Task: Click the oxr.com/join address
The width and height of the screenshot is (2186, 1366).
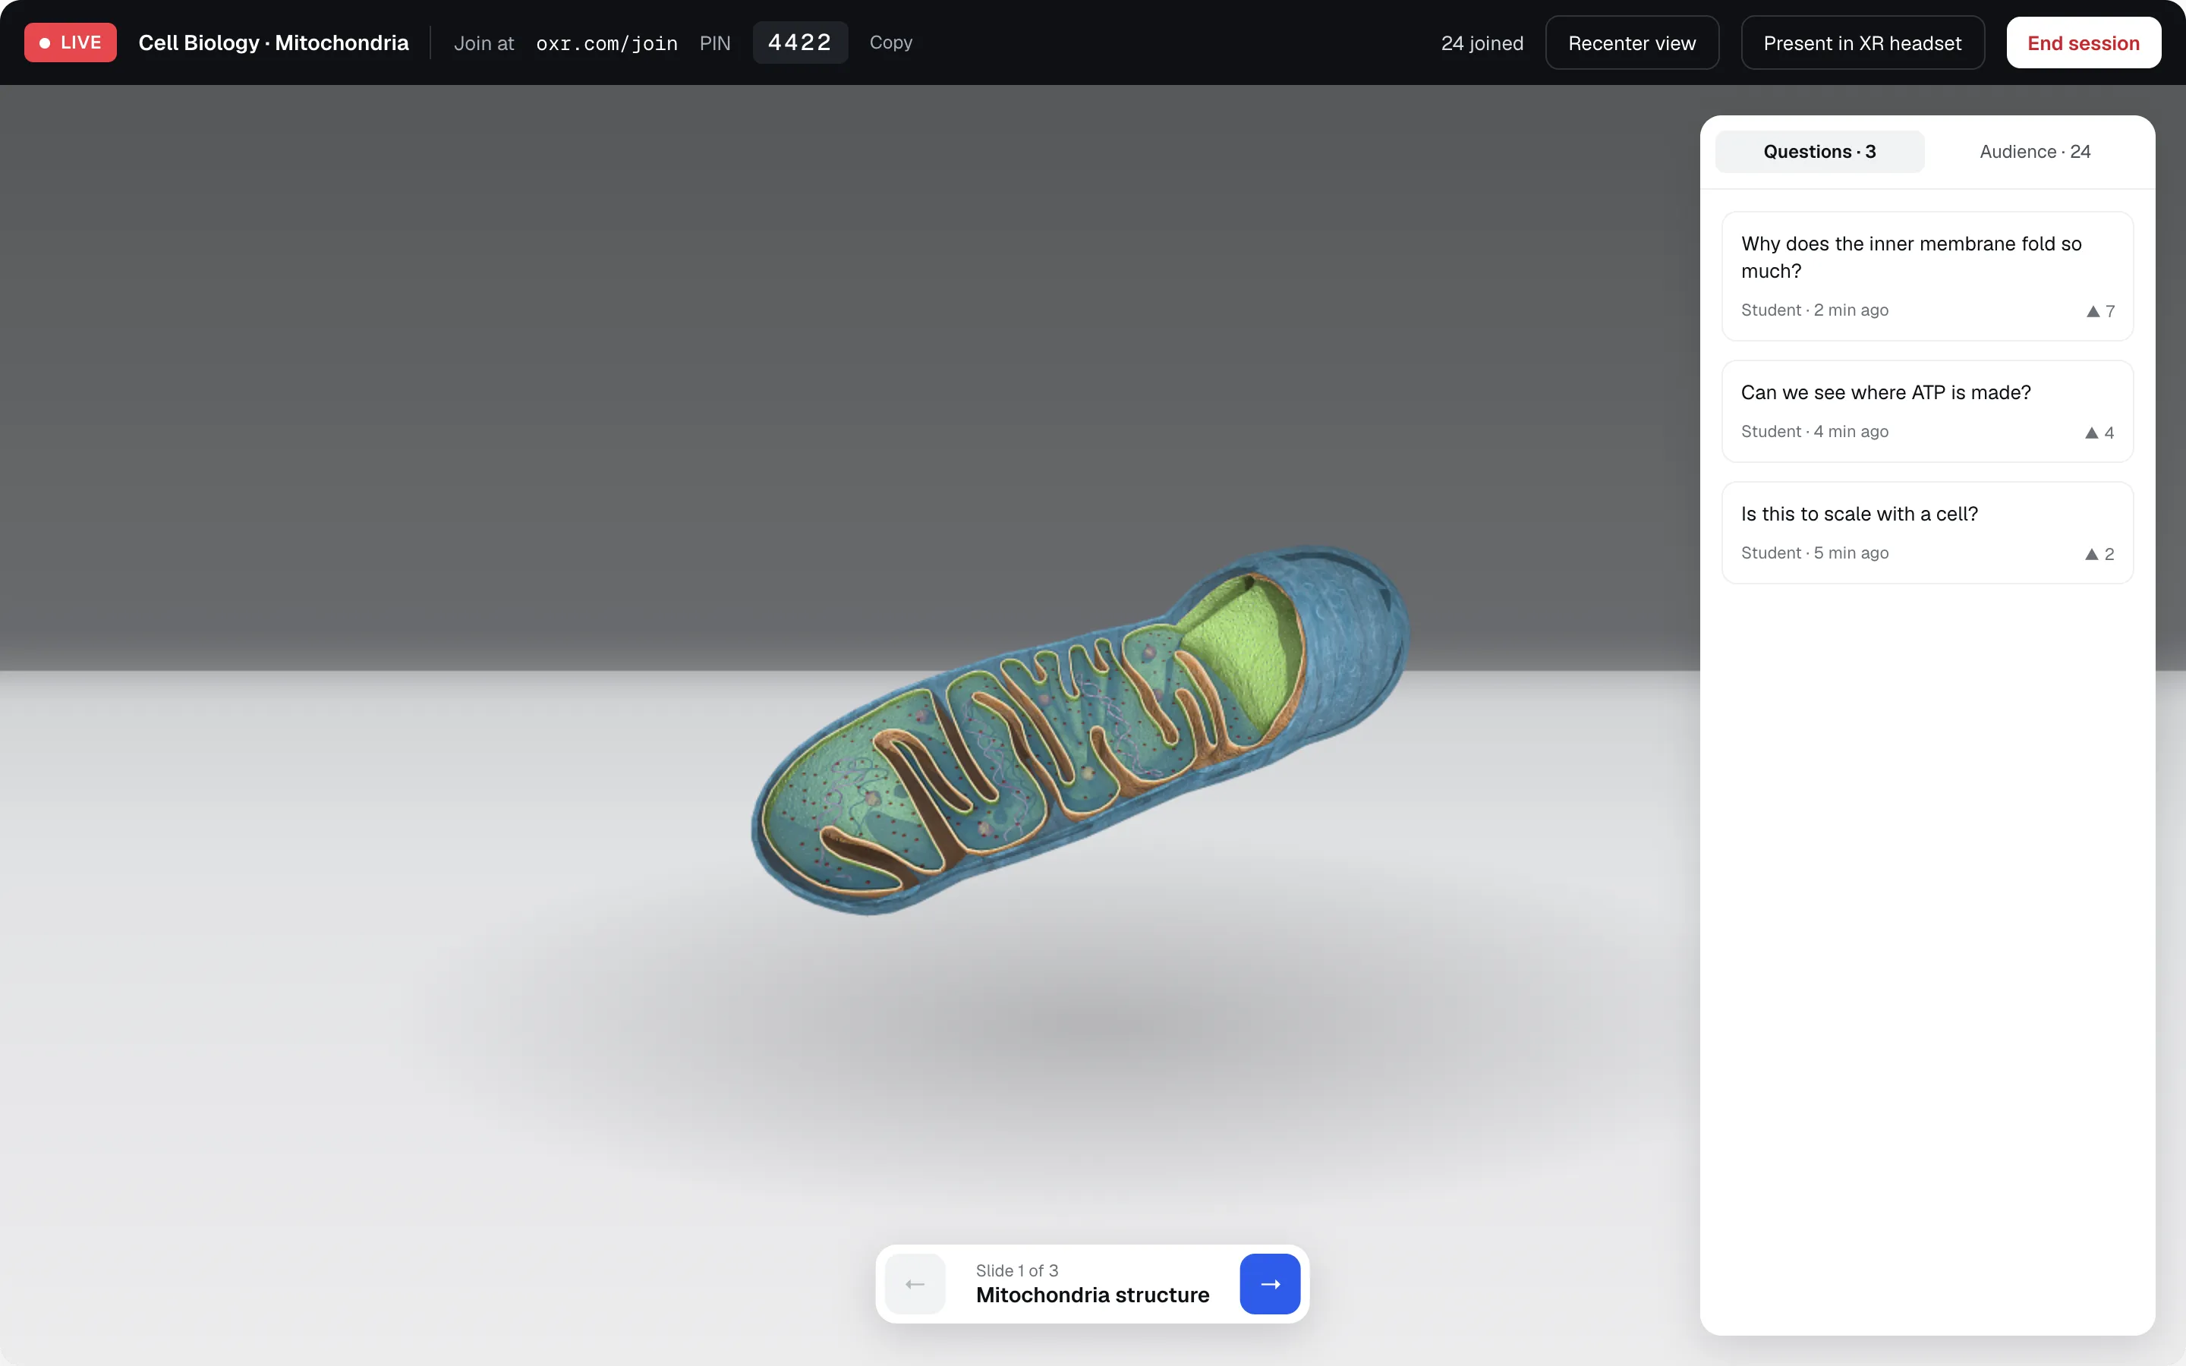Action: pos(606,43)
